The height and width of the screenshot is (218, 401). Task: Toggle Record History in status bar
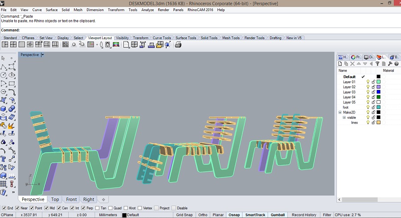(304, 215)
